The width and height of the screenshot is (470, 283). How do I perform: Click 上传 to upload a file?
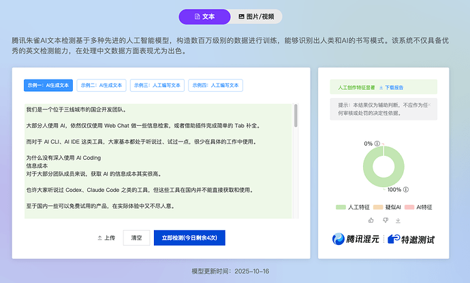point(106,238)
